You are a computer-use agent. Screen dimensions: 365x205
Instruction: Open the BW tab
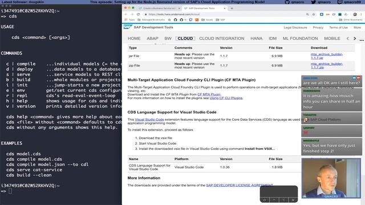click(168, 38)
